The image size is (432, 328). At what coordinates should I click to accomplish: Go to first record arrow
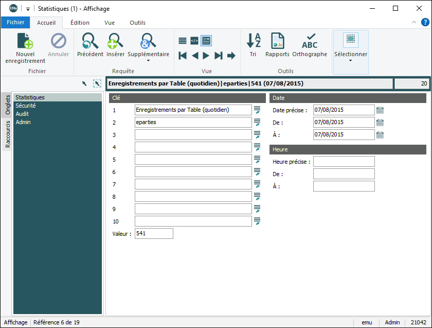(x=183, y=56)
